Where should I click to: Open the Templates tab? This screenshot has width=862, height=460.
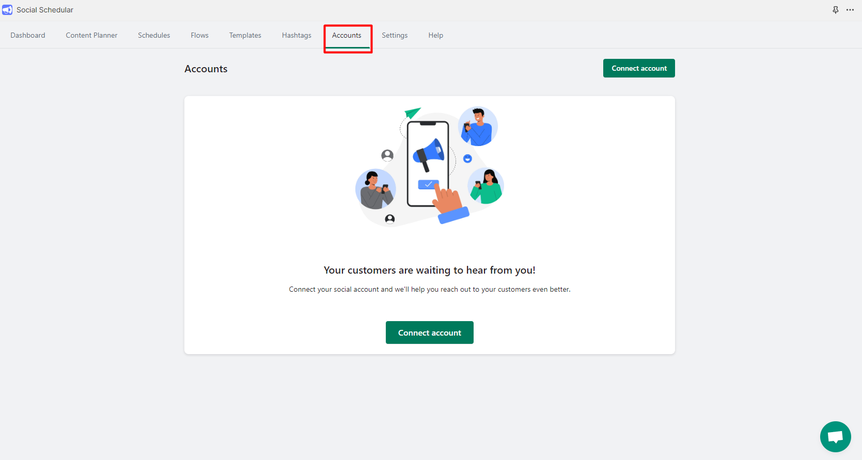click(245, 35)
